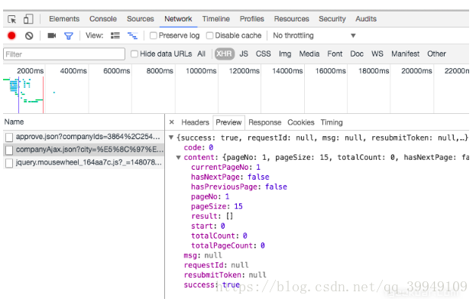476x302 pixels.
Task: Select the totalCount: 0 property line
Action: (219, 235)
